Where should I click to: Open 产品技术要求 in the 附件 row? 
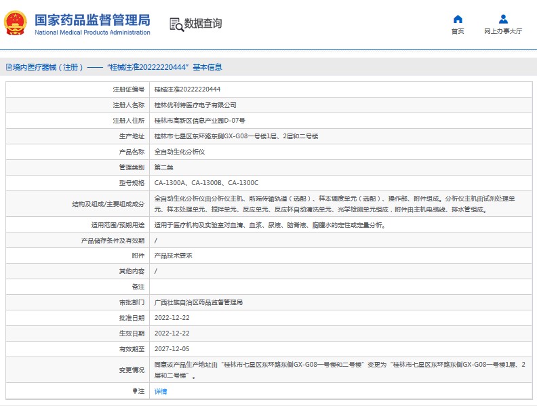pyautogui.click(x=174, y=256)
